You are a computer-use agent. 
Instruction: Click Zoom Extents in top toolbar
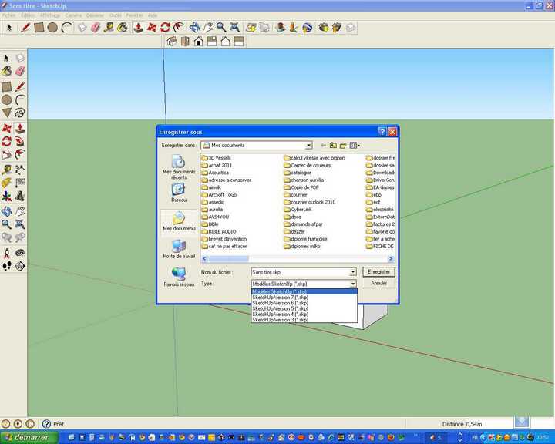click(234, 28)
